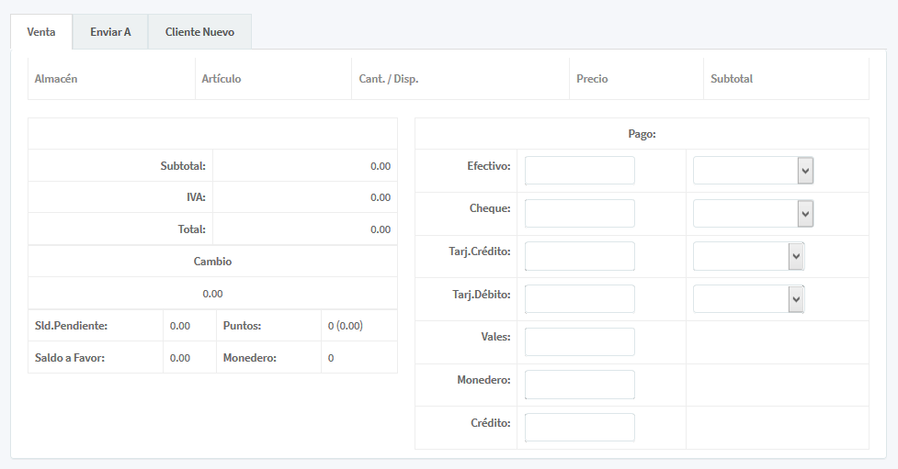This screenshot has width=898, height=469.
Task: Expand the Tarj.Débito dropdown
Action: coord(748,298)
